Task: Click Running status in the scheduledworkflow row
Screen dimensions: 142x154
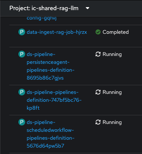Action: (x=112, y=122)
